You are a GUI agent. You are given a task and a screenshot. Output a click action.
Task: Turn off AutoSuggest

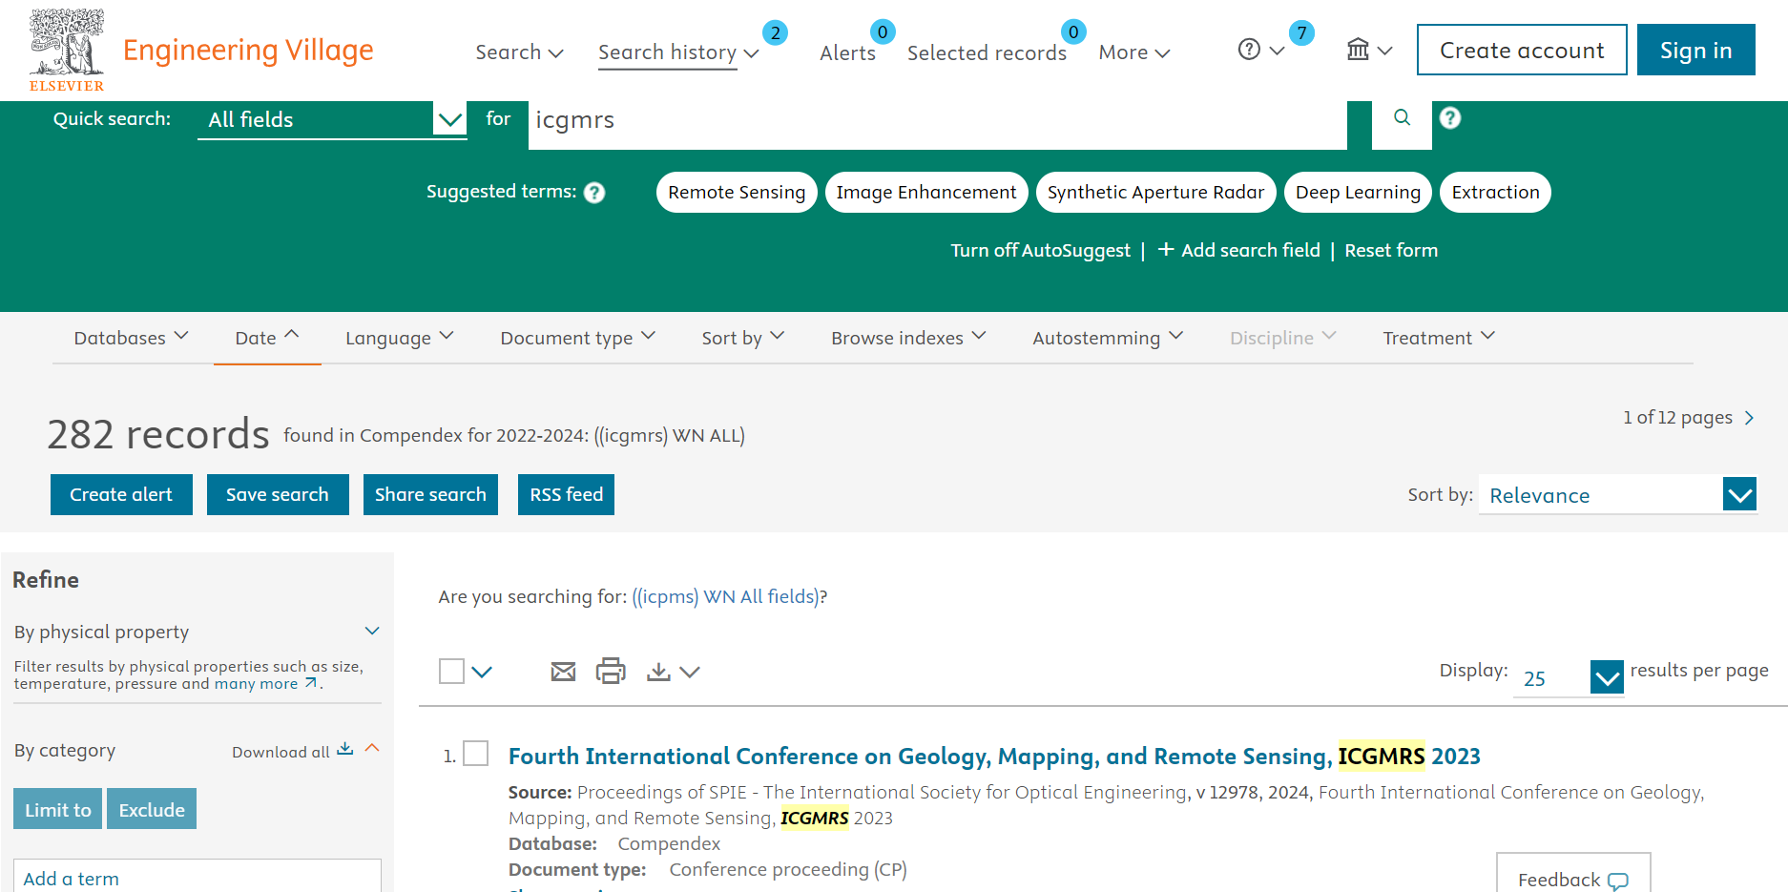pos(1040,250)
